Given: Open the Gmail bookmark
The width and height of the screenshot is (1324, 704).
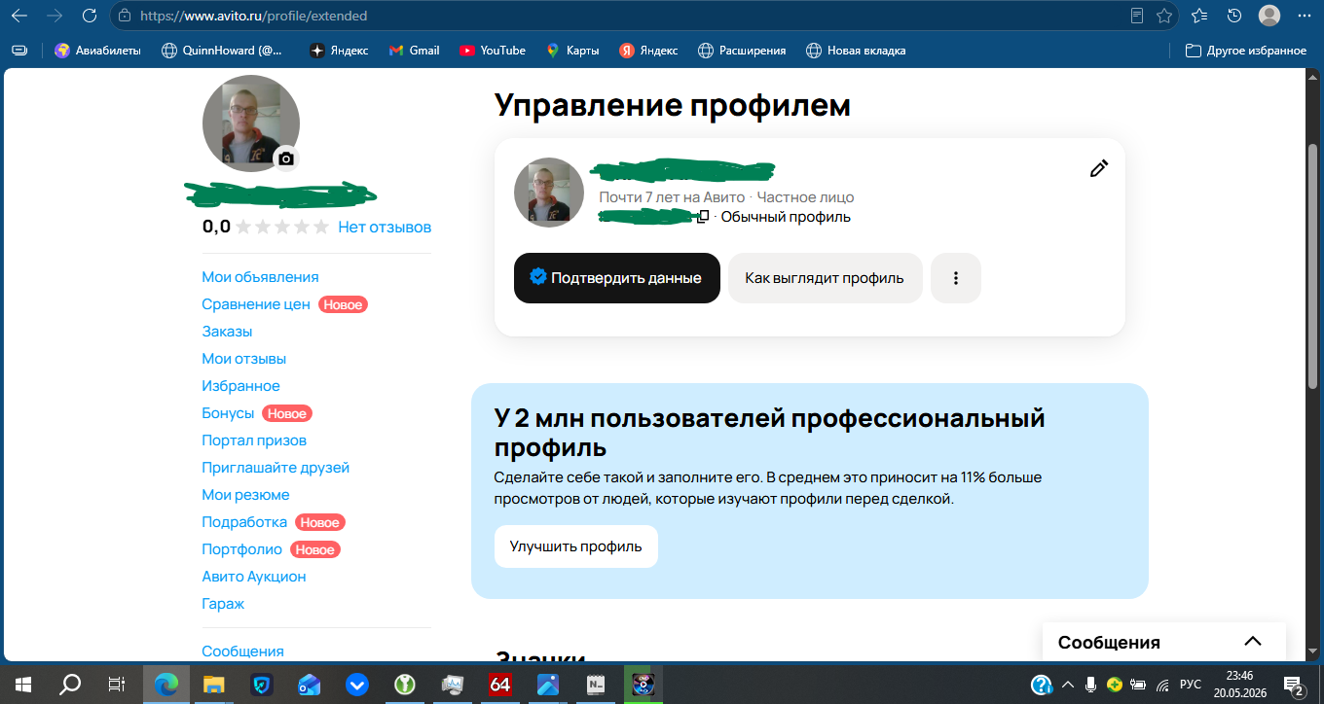Looking at the screenshot, I should [414, 51].
